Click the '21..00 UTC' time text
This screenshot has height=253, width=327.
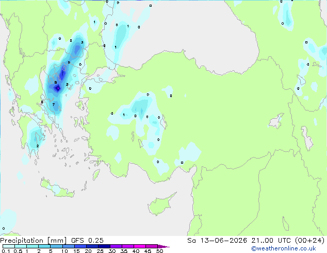271,241
